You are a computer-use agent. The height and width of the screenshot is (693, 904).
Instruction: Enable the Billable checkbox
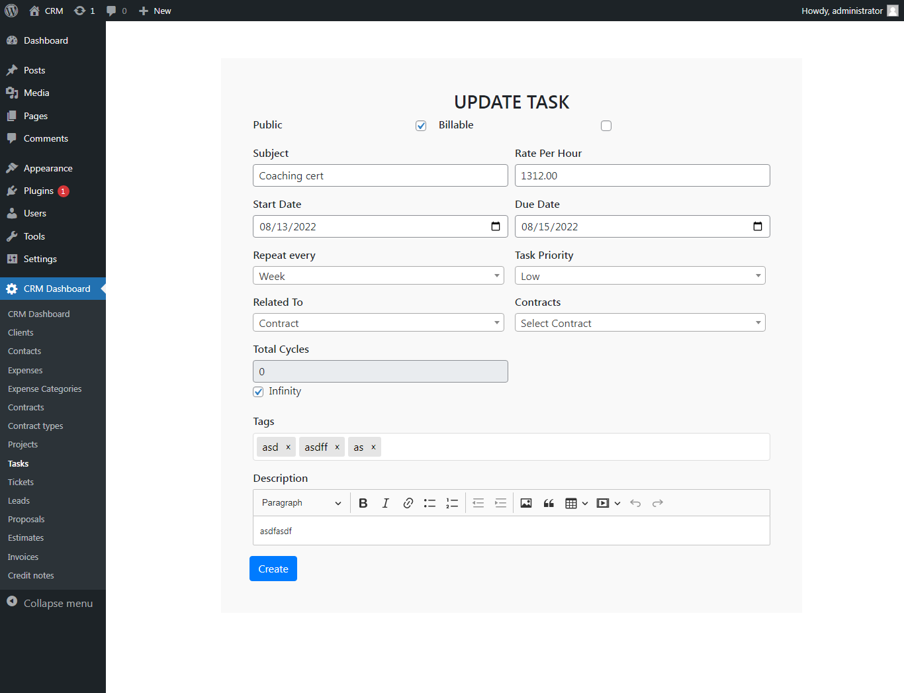(x=606, y=125)
